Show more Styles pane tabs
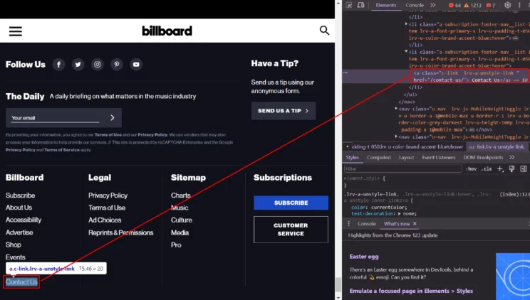530x300 pixels. pos(511,157)
